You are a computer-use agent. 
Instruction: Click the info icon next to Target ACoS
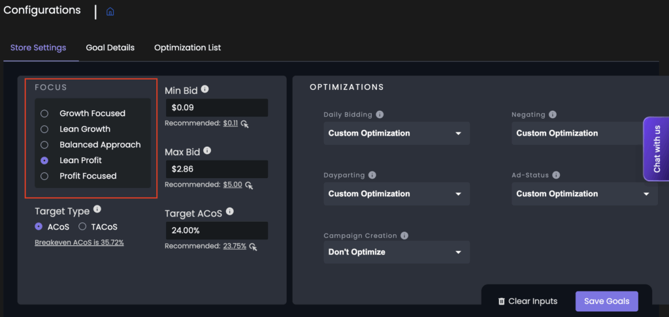(x=229, y=212)
